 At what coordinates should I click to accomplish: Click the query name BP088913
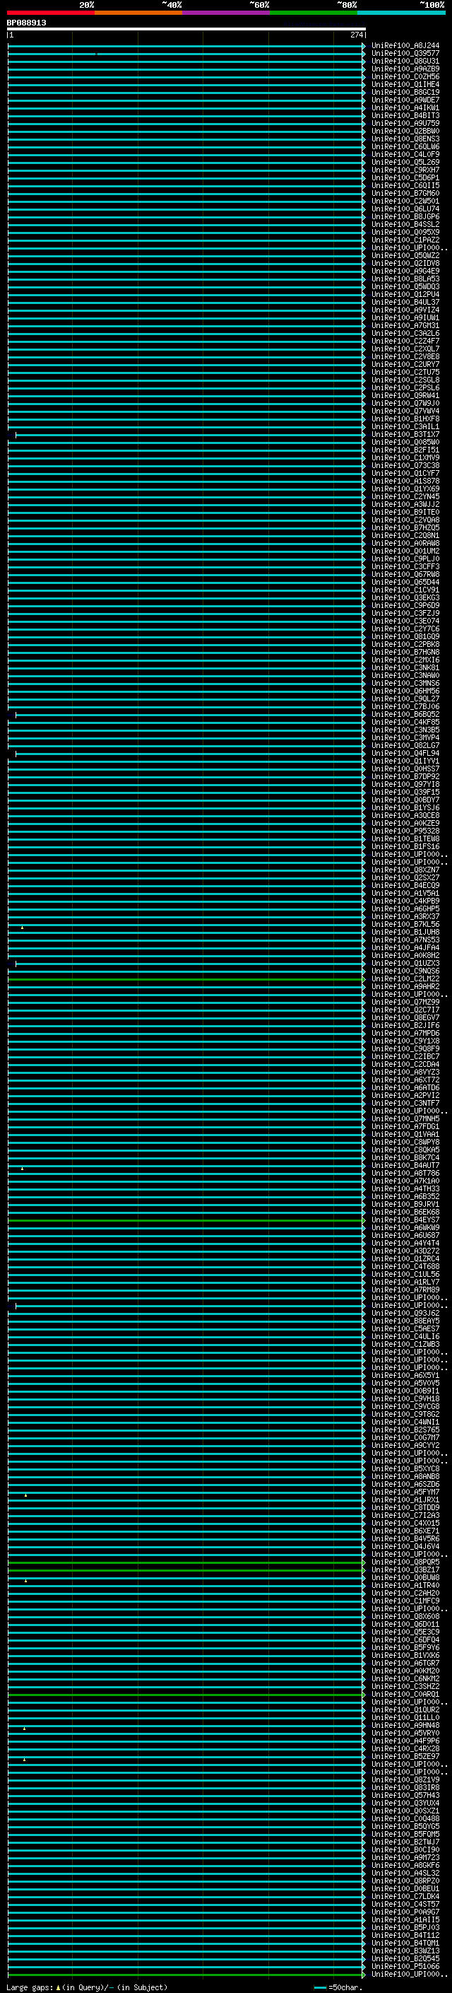pyautogui.click(x=26, y=23)
